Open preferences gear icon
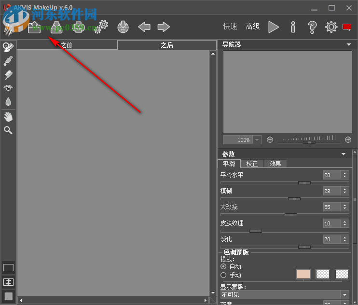The width and height of the screenshot is (358, 305). (x=331, y=27)
